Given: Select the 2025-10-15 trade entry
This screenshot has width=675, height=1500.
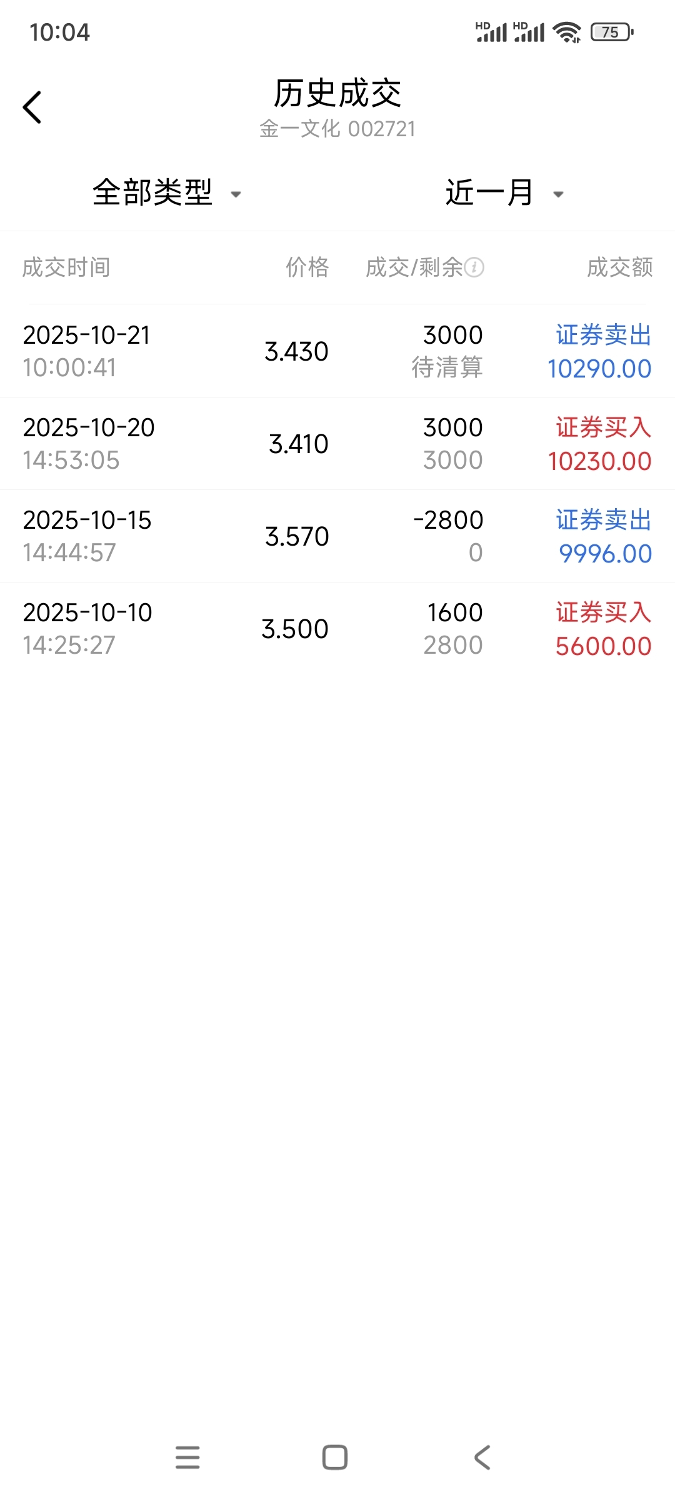Looking at the screenshot, I should pos(337,536).
